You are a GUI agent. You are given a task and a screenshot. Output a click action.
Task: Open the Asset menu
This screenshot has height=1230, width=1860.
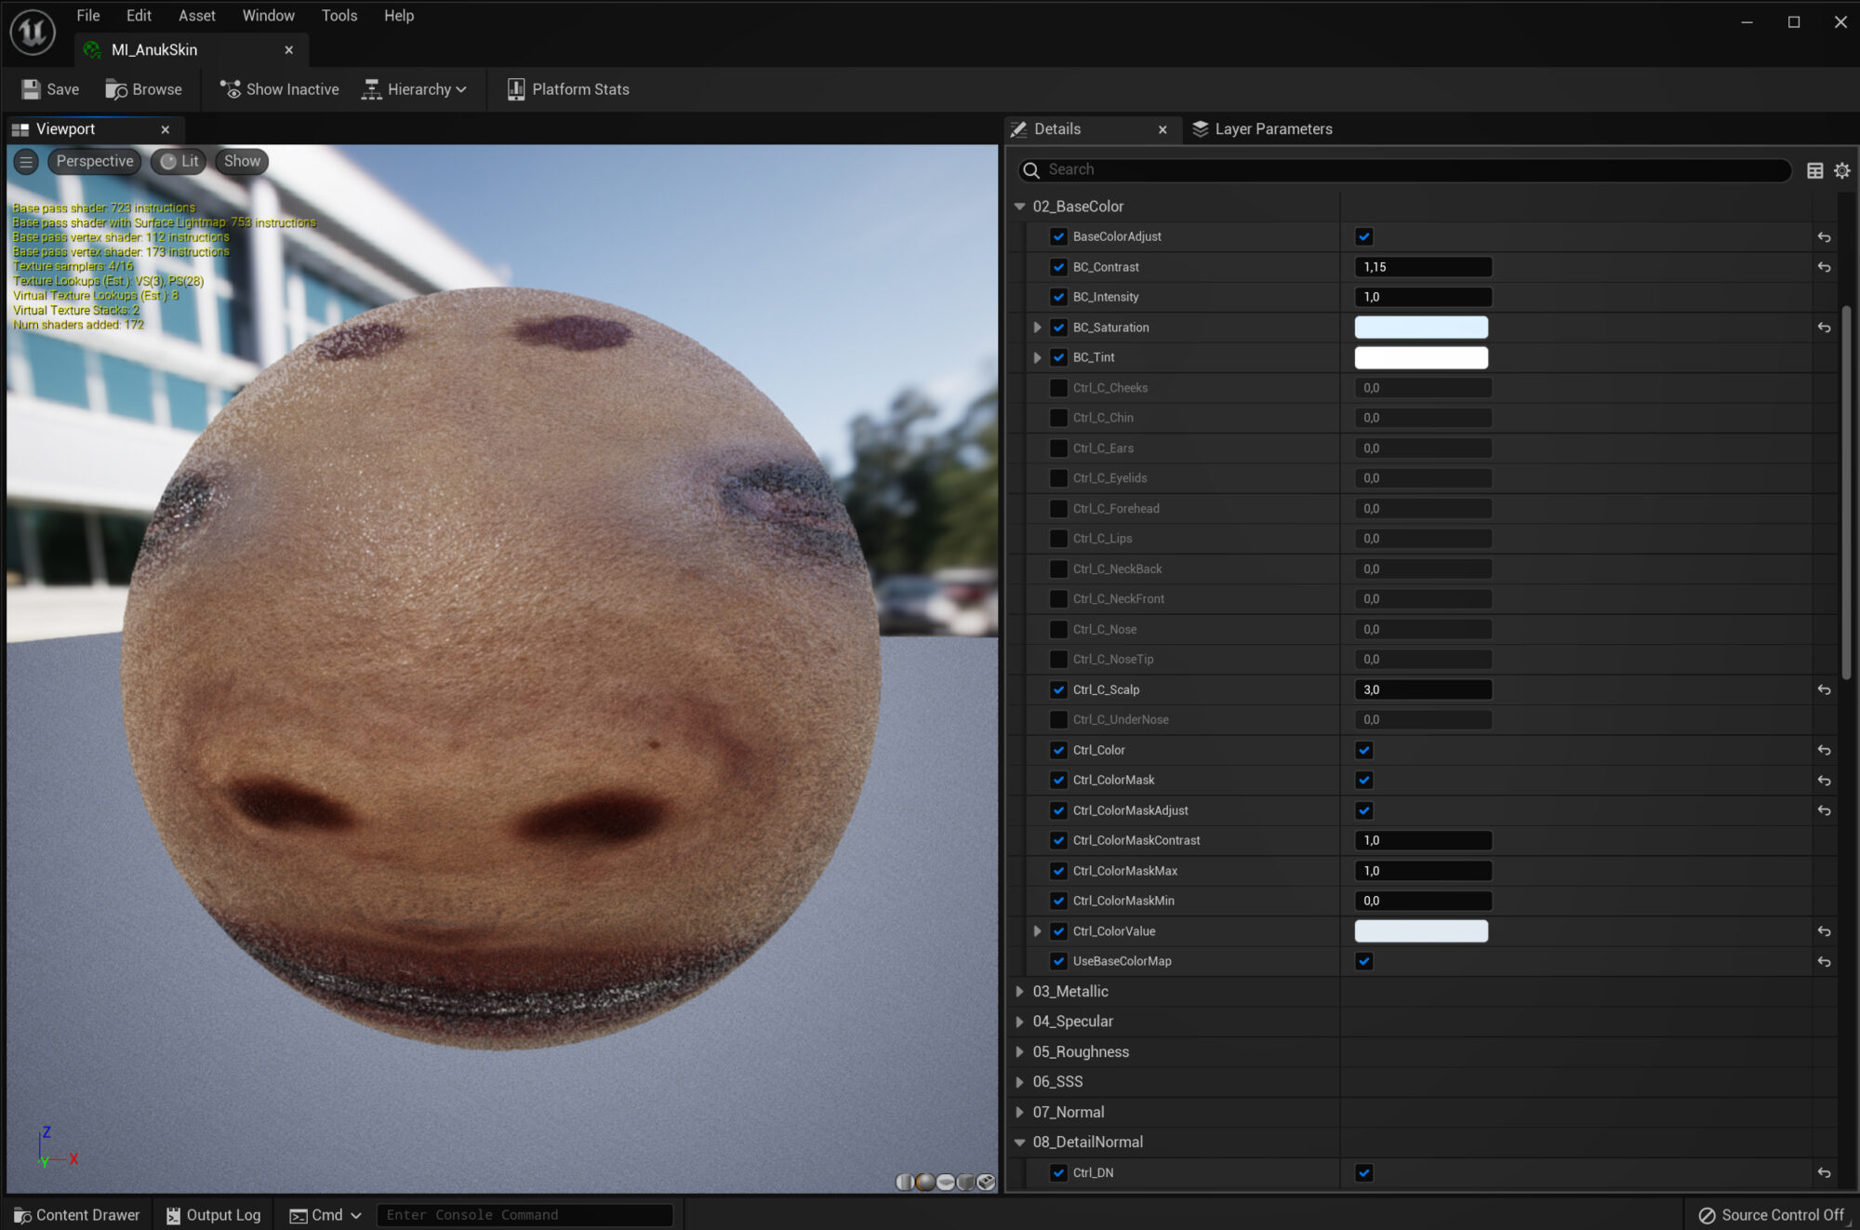[x=196, y=16]
